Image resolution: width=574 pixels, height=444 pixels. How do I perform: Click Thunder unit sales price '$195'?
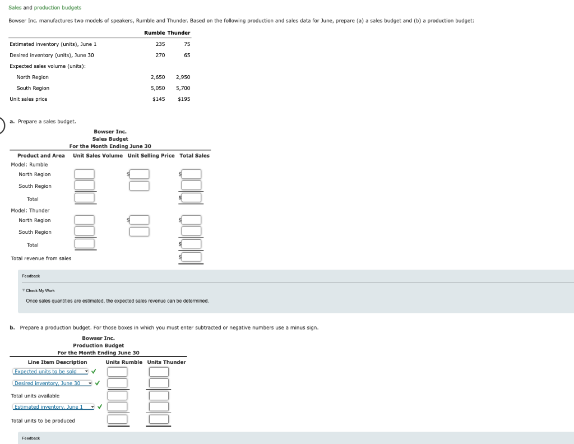tap(184, 99)
